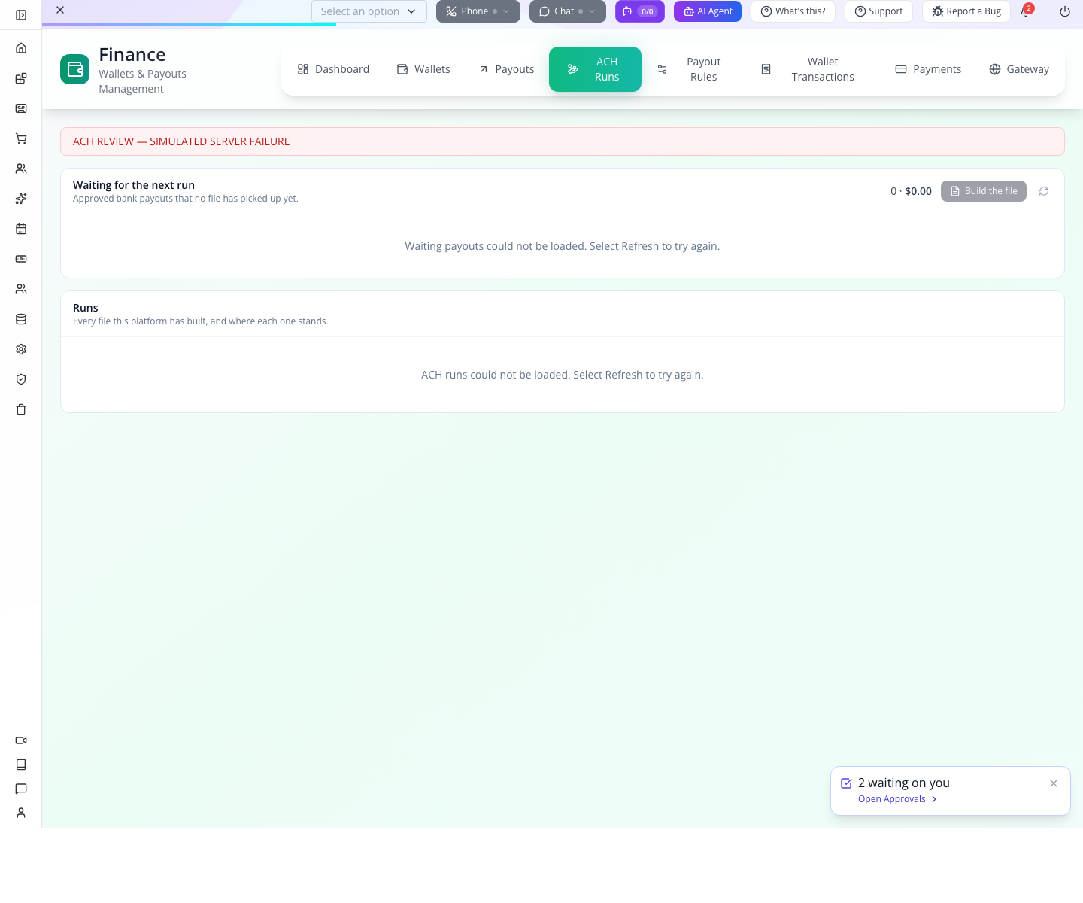Screen dimensions: 1083x903
Task: Open the AI Agent button
Action: point(708,11)
